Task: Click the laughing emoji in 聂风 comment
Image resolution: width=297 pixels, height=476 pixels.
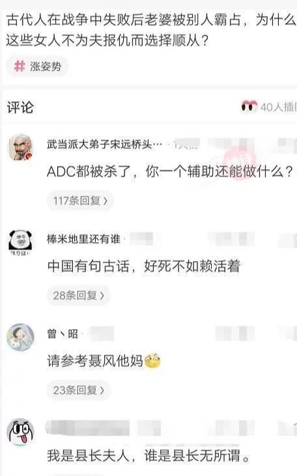Action: pyautogui.click(x=152, y=360)
